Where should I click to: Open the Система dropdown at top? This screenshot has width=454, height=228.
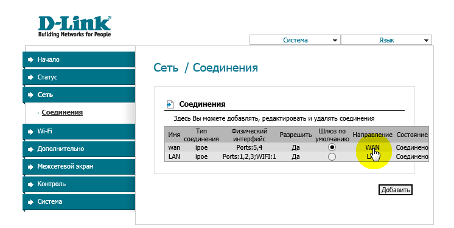click(295, 40)
